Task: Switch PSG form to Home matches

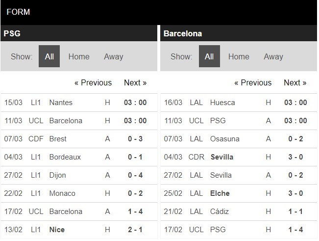Action: (79, 56)
